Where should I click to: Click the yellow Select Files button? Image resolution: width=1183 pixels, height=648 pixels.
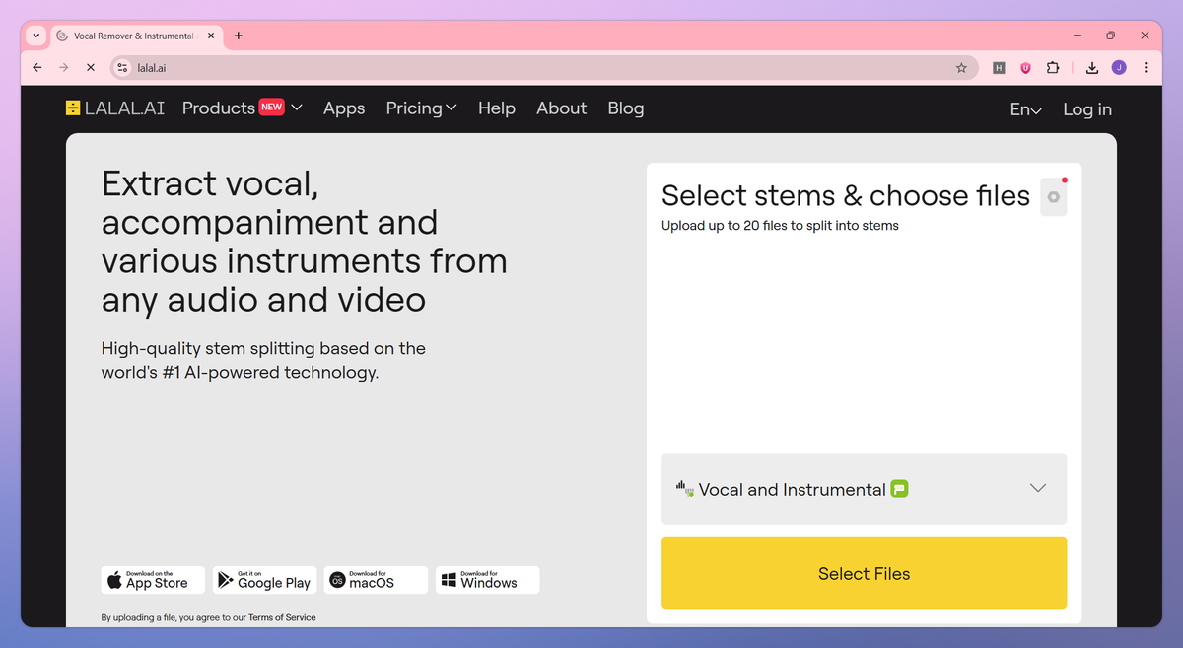click(x=864, y=573)
